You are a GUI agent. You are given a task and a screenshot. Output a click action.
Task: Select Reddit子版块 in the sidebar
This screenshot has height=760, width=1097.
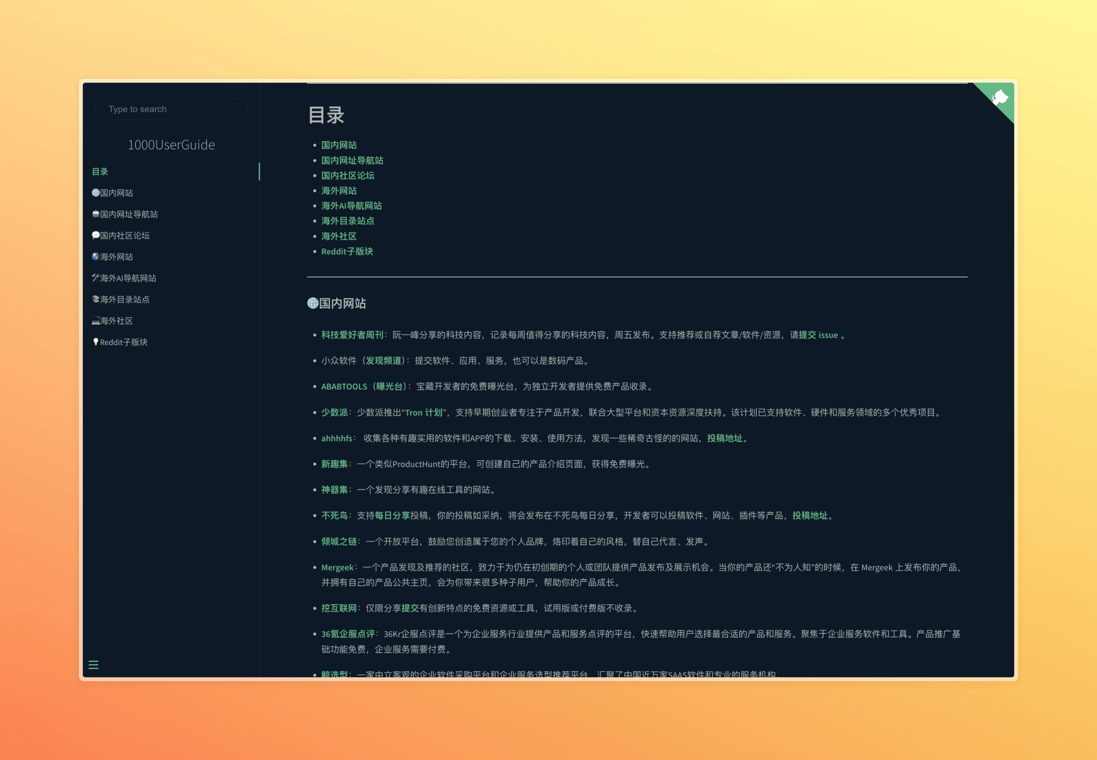point(120,342)
